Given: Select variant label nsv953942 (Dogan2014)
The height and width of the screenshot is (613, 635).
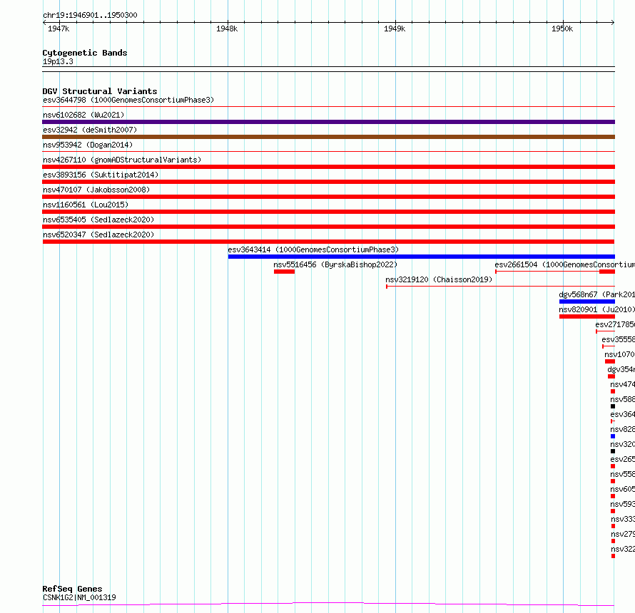Looking at the screenshot, I should pos(88,145).
